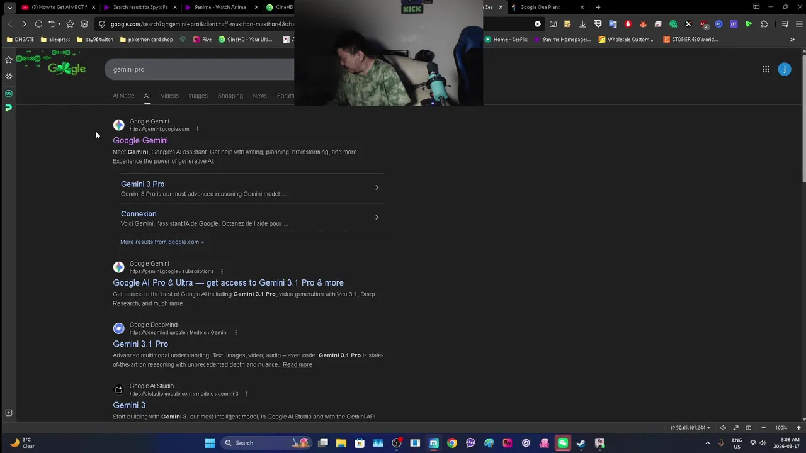Open the Gemini 3 AI Studio result
The image size is (806, 453).
pos(129,405)
